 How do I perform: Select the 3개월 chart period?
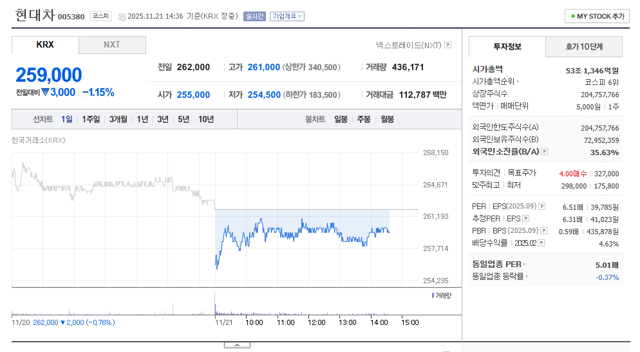(x=118, y=120)
